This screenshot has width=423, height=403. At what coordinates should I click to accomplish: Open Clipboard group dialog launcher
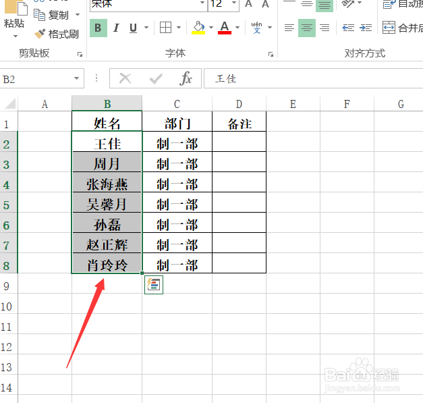tap(80, 54)
